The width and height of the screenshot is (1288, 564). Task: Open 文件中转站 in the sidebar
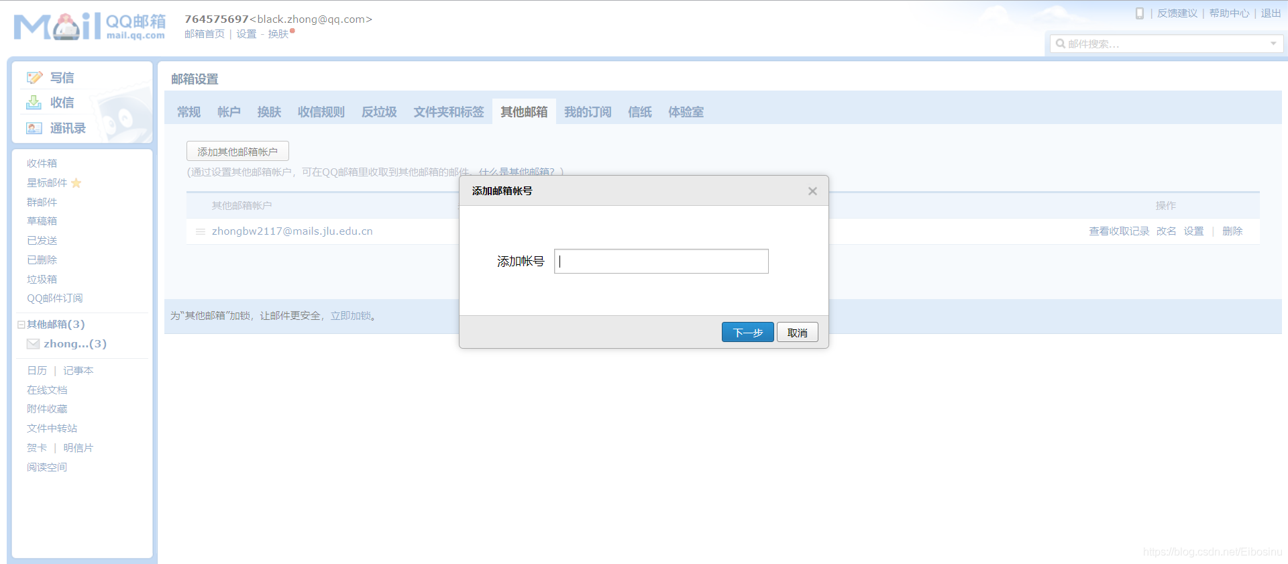click(52, 429)
